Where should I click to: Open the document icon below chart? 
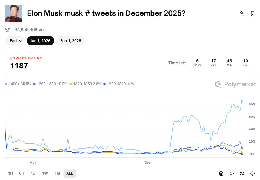[221, 173]
